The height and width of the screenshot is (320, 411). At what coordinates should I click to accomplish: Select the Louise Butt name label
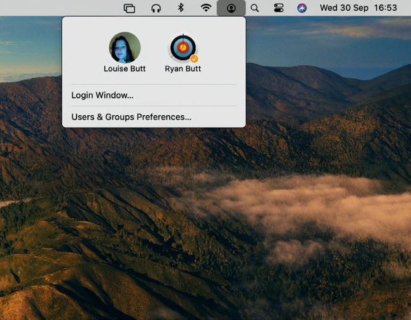pos(125,68)
